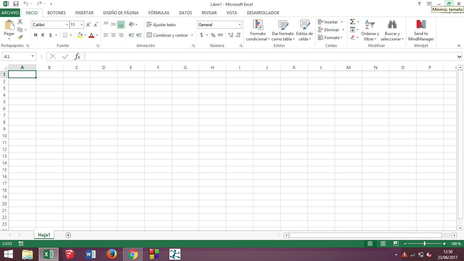The width and height of the screenshot is (464, 261).
Task: Apply percent style format
Action: coord(213,35)
